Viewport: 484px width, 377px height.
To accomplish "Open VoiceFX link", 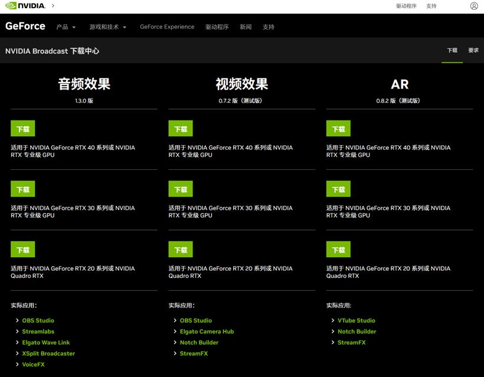I will pyautogui.click(x=33, y=365).
